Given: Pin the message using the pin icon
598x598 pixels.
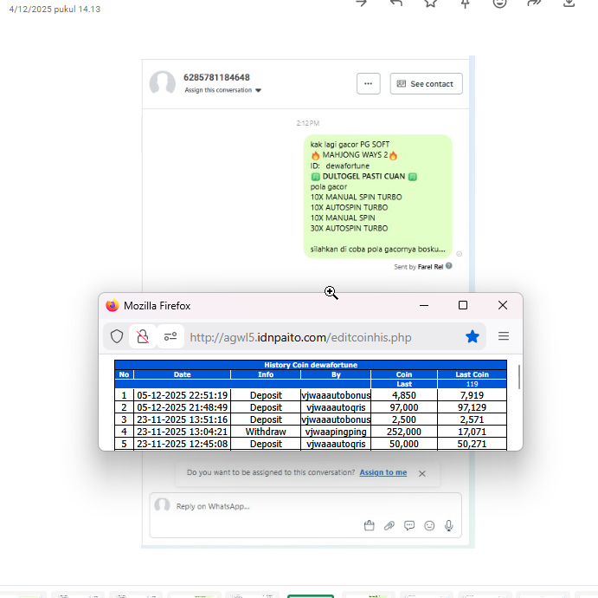Looking at the screenshot, I should [465, 3].
